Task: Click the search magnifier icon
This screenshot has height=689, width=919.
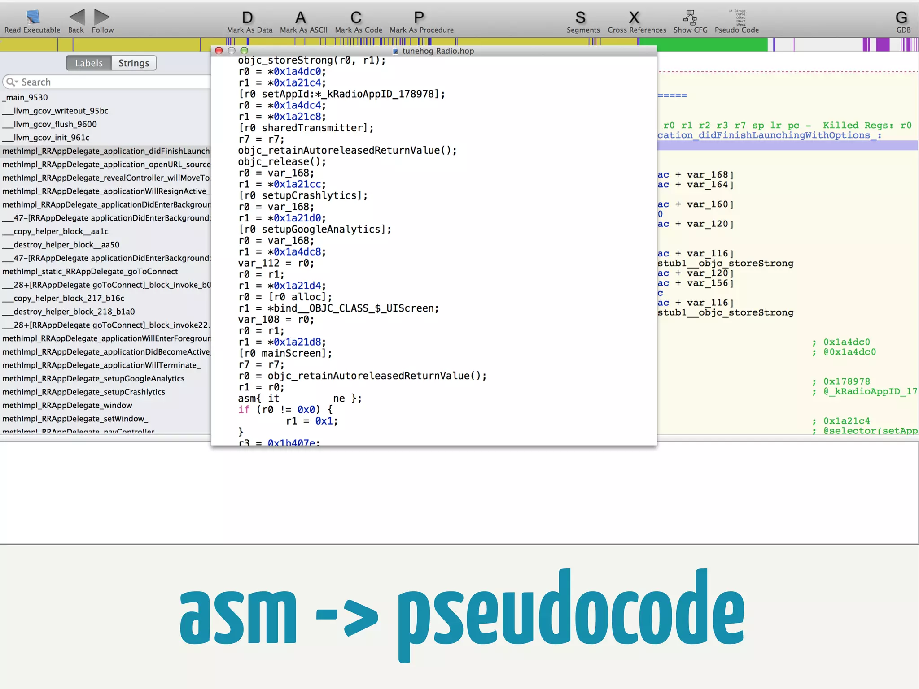Action: 12,82
